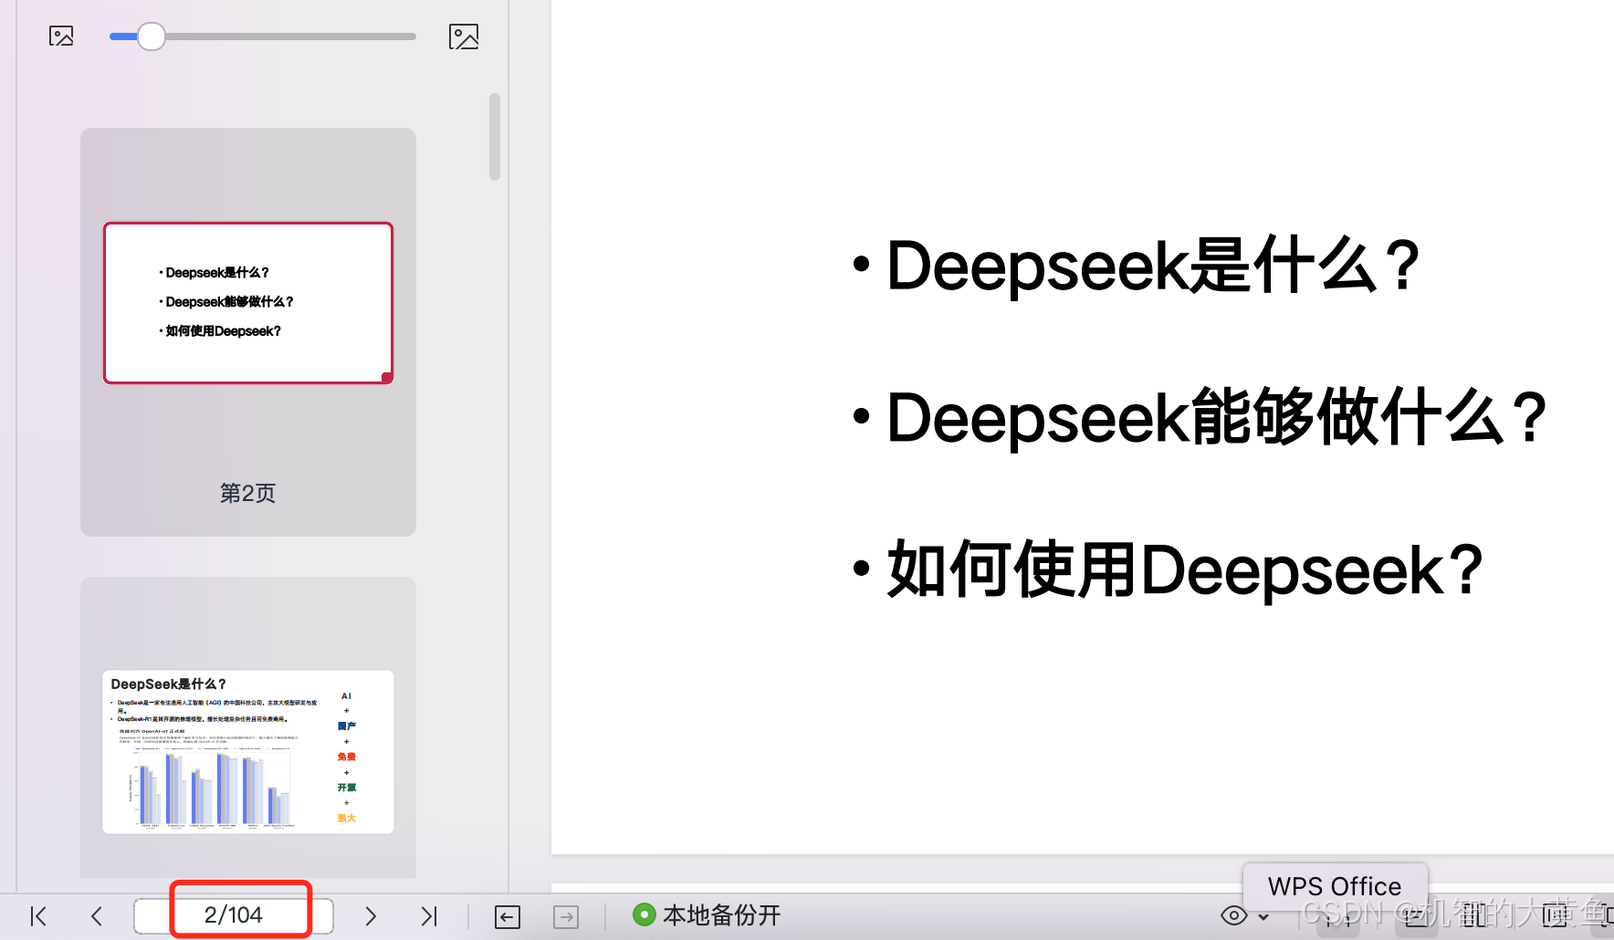Click the small thumbnail size icon
Image resolution: width=1614 pixels, height=940 pixels.
click(x=61, y=37)
